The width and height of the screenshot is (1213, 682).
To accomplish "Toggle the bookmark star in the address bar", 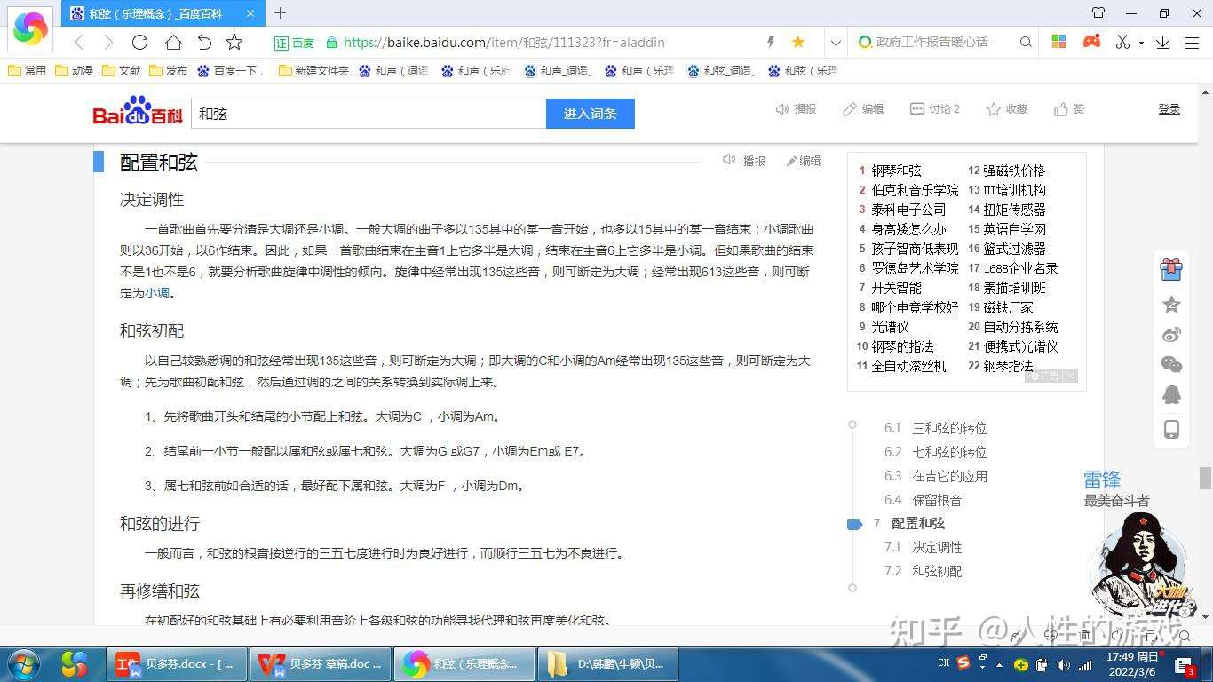I will click(797, 42).
